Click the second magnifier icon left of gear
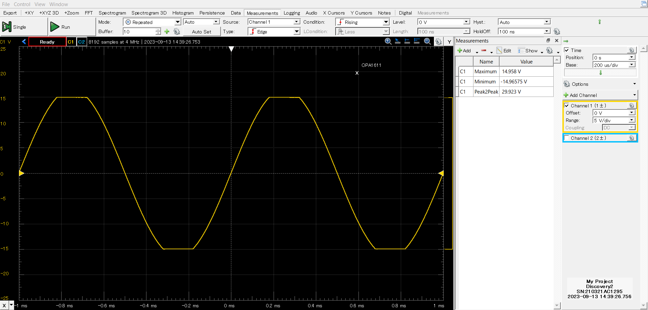 tap(427, 41)
